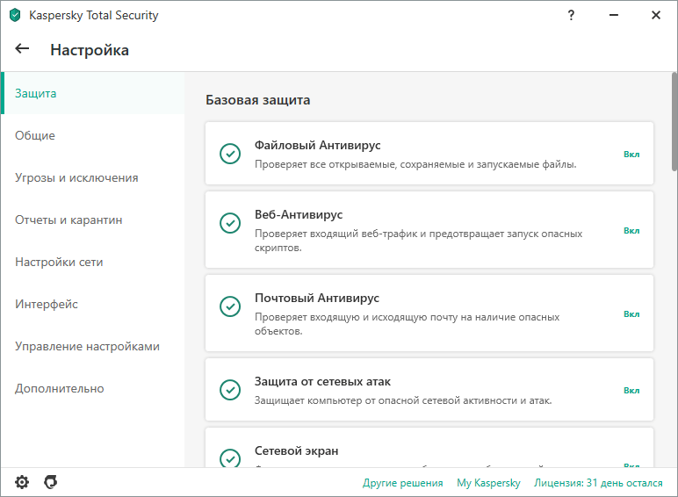
Task: Click the back arrow next to Настройка
Action: click(23, 49)
